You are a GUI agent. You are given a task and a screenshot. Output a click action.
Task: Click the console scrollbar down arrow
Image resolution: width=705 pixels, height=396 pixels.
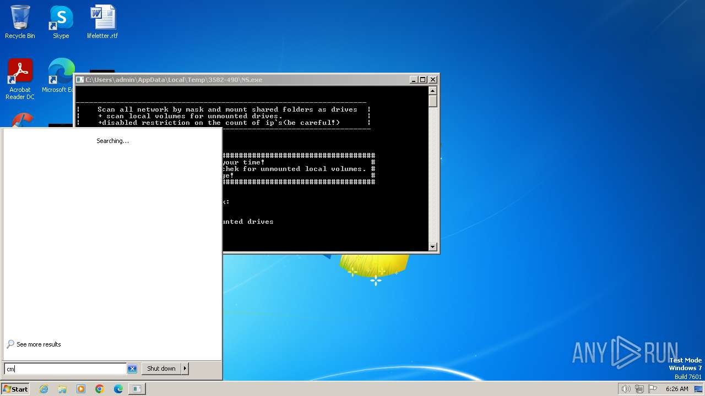point(433,247)
